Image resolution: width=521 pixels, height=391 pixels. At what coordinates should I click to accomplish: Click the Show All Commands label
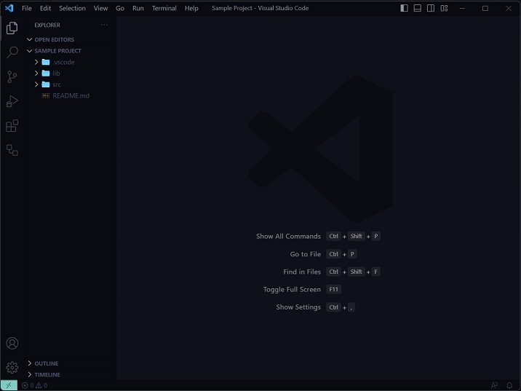(x=288, y=237)
